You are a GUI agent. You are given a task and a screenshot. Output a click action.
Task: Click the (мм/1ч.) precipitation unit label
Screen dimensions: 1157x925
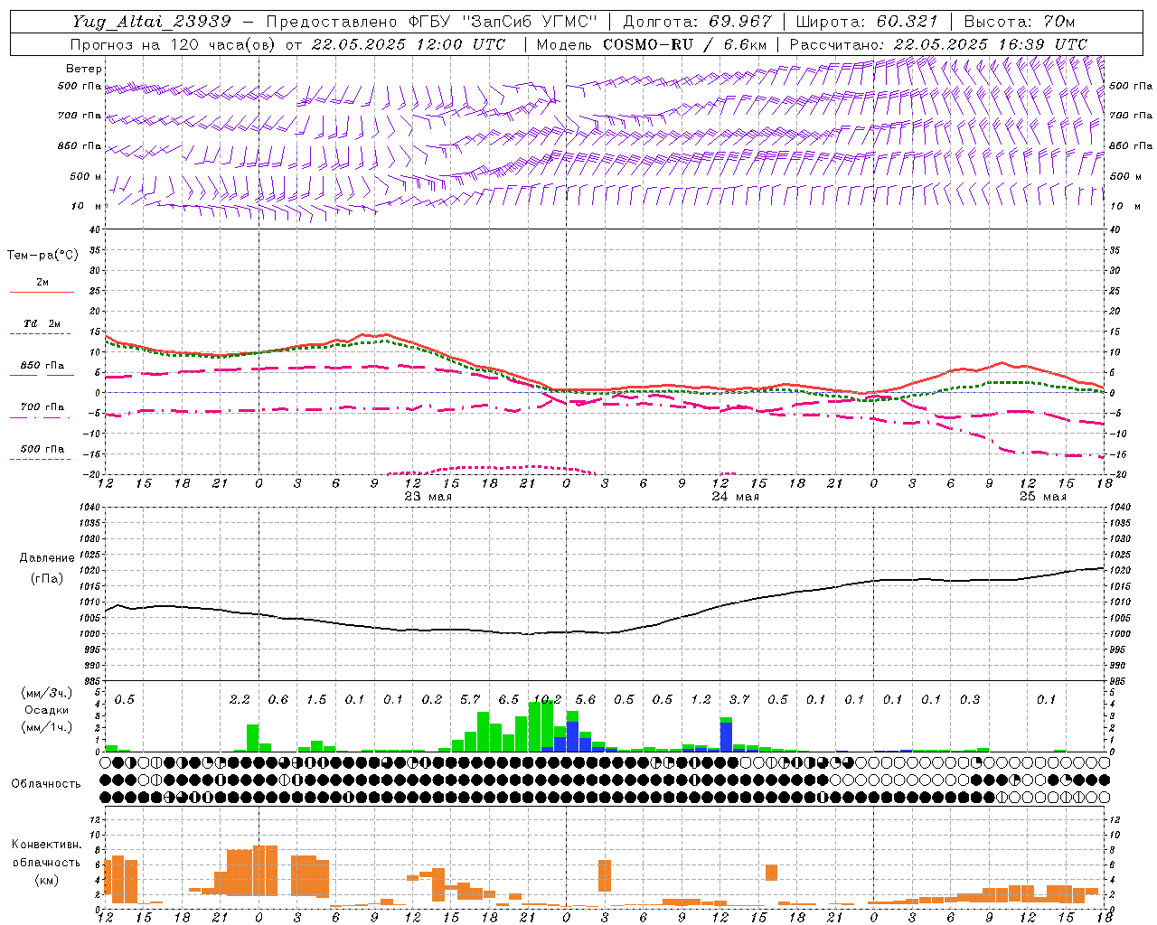pyautogui.click(x=47, y=727)
